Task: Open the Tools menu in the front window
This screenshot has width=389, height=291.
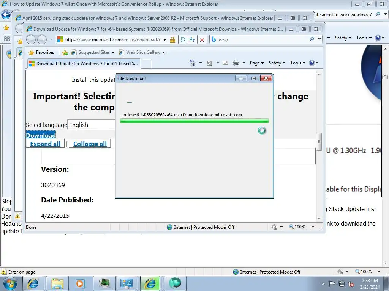Action: click(x=298, y=63)
